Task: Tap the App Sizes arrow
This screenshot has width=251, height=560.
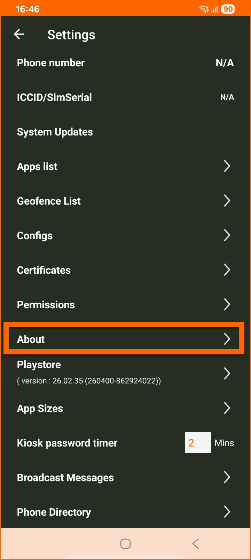Action: click(227, 408)
